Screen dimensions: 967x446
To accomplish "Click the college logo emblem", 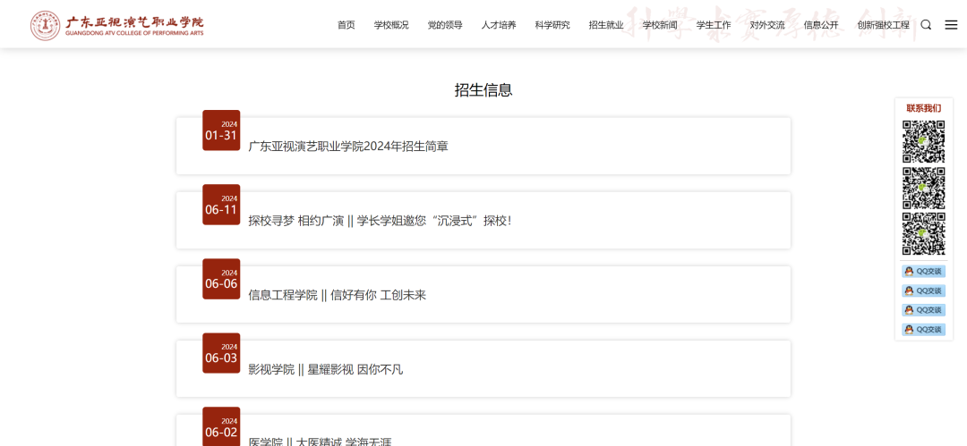I will [45, 25].
